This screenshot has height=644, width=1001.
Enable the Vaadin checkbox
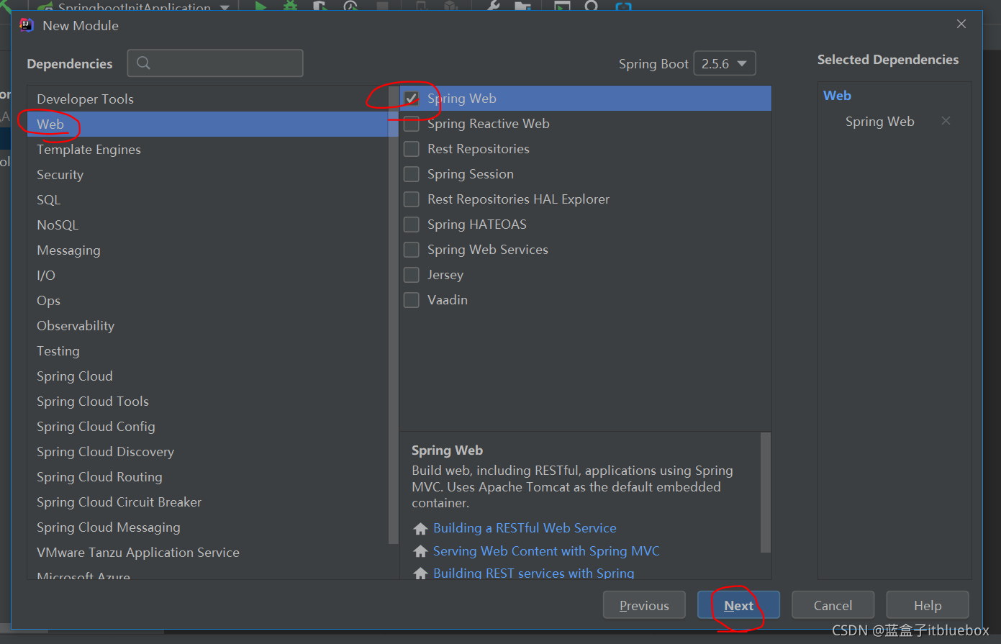[412, 300]
